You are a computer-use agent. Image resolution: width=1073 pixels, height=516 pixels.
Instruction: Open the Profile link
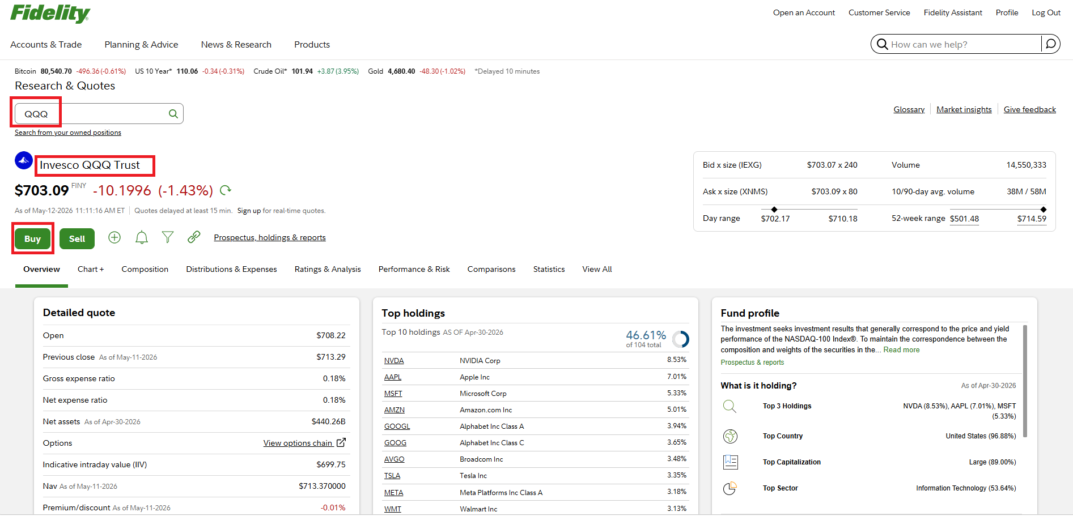coord(1007,12)
